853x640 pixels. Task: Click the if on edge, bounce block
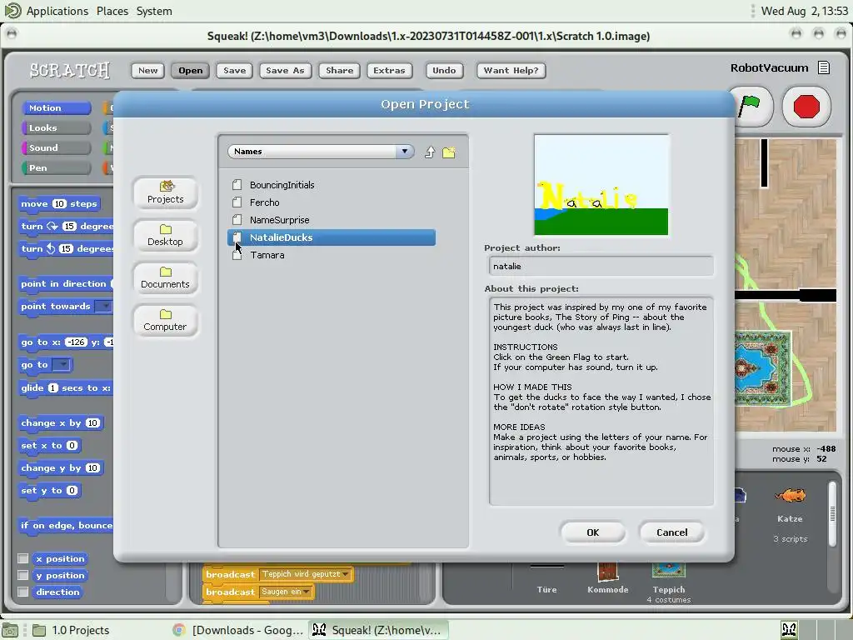(x=65, y=525)
